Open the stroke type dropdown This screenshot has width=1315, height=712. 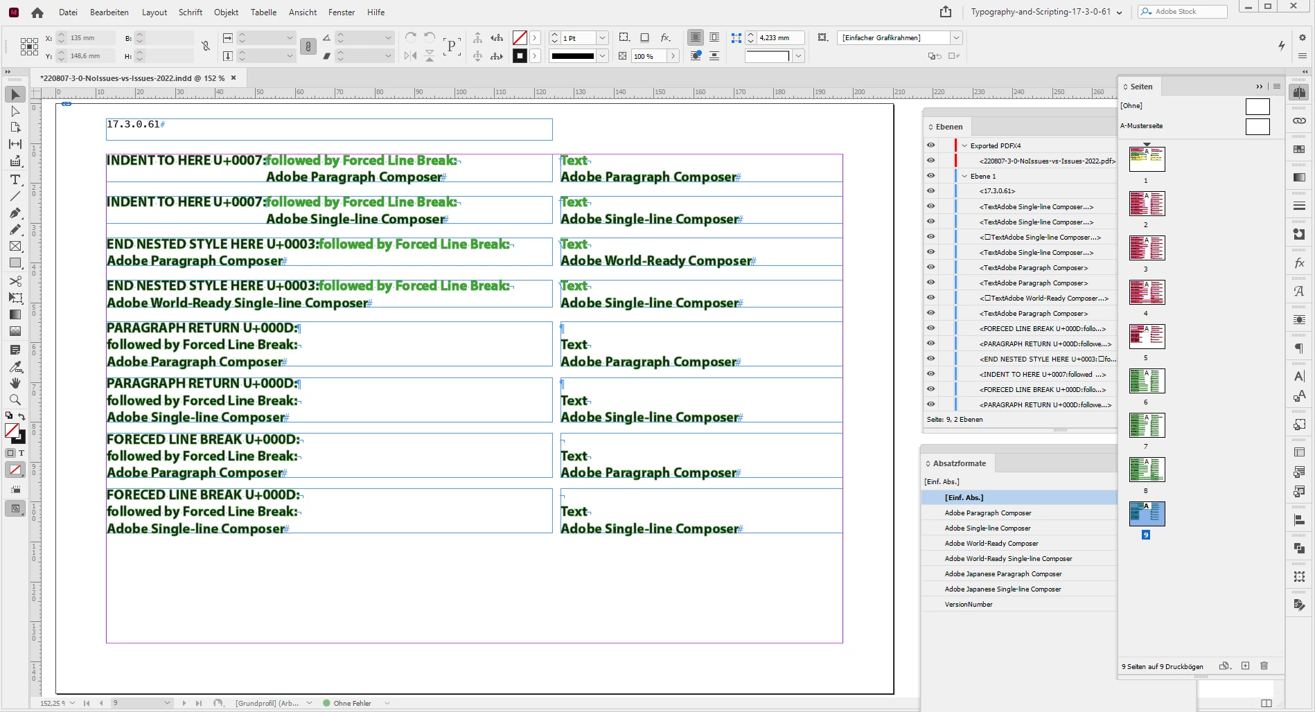pyautogui.click(x=603, y=56)
